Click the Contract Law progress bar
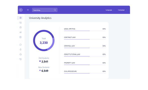Viewport: 148px width, 90px height. [x=85, y=39]
